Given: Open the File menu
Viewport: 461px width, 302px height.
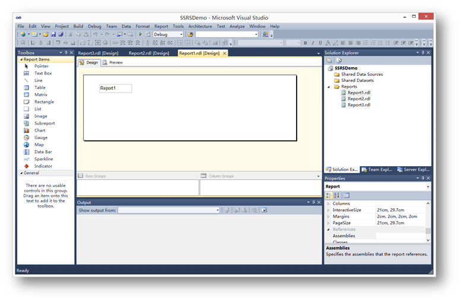Looking at the screenshot, I should click(21, 26).
